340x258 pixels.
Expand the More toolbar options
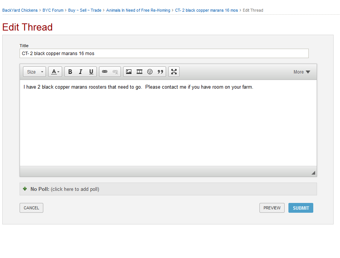point(302,72)
